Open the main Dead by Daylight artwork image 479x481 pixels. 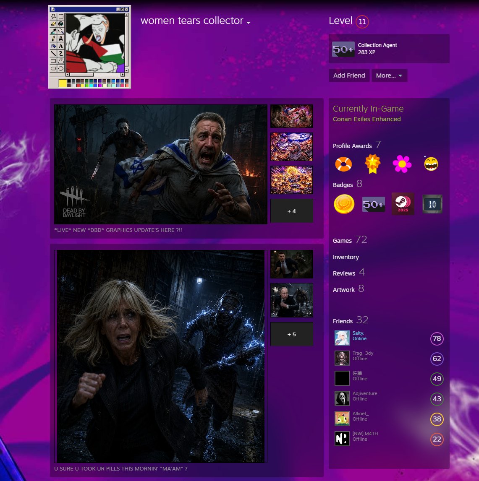click(x=161, y=164)
